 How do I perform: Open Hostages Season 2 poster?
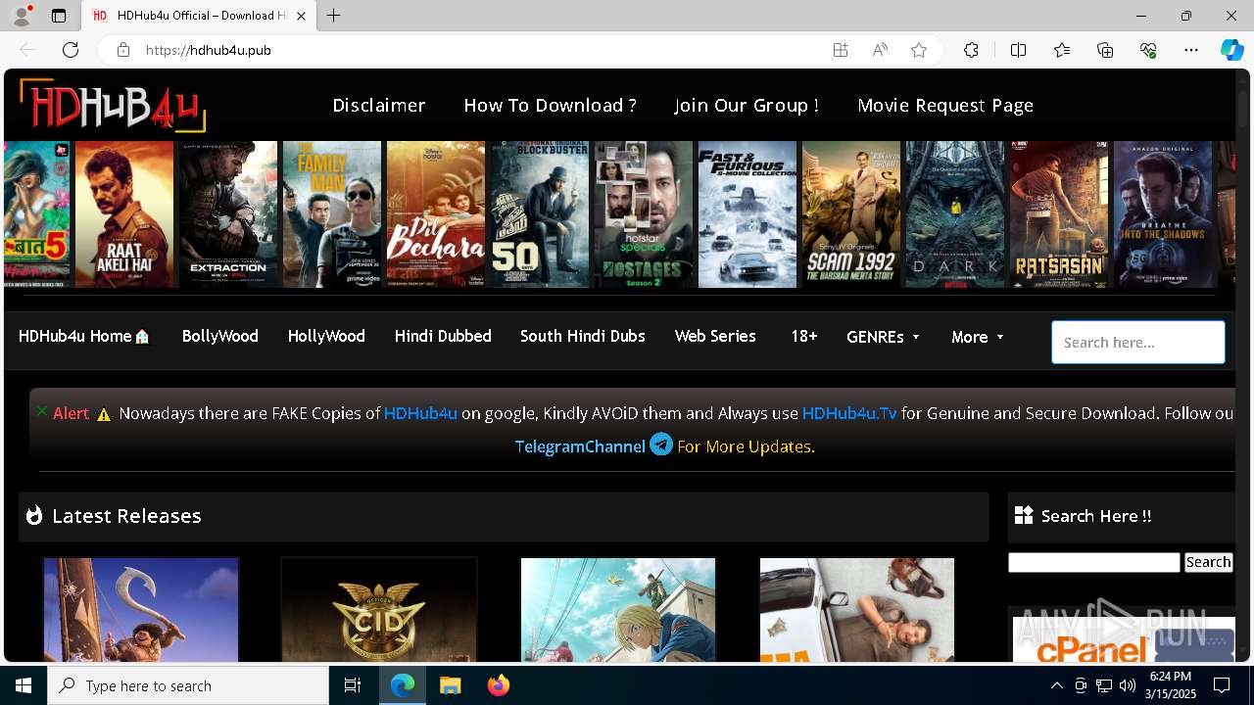pyautogui.click(x=644, y=214)
